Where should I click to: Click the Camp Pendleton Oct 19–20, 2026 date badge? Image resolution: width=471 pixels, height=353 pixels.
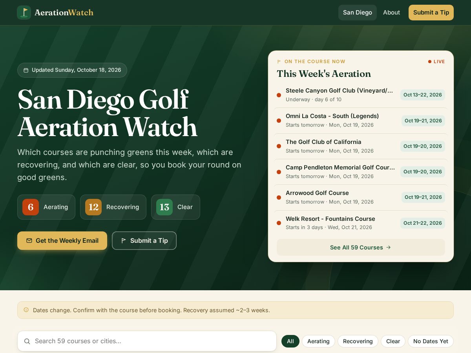coord(423,172)
